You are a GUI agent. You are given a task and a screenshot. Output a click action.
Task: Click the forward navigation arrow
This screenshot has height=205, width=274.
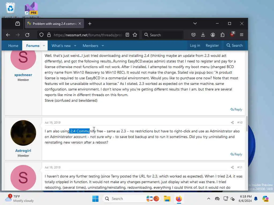coord(17,35)
